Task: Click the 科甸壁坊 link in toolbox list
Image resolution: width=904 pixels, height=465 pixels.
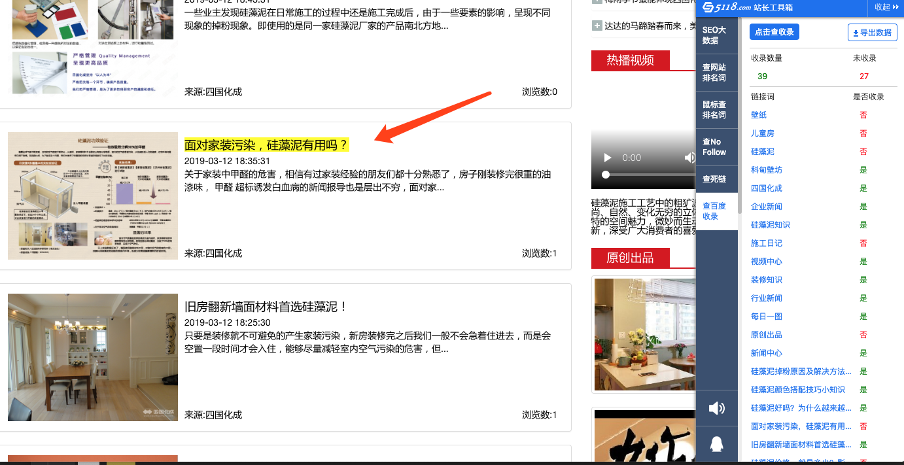Action: tap(766, 170)
